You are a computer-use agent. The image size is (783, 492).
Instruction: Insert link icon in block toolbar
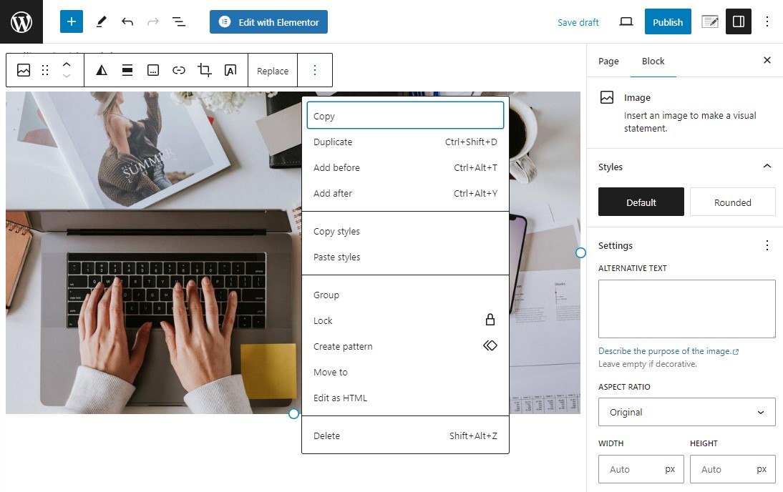tap(179, 70)
